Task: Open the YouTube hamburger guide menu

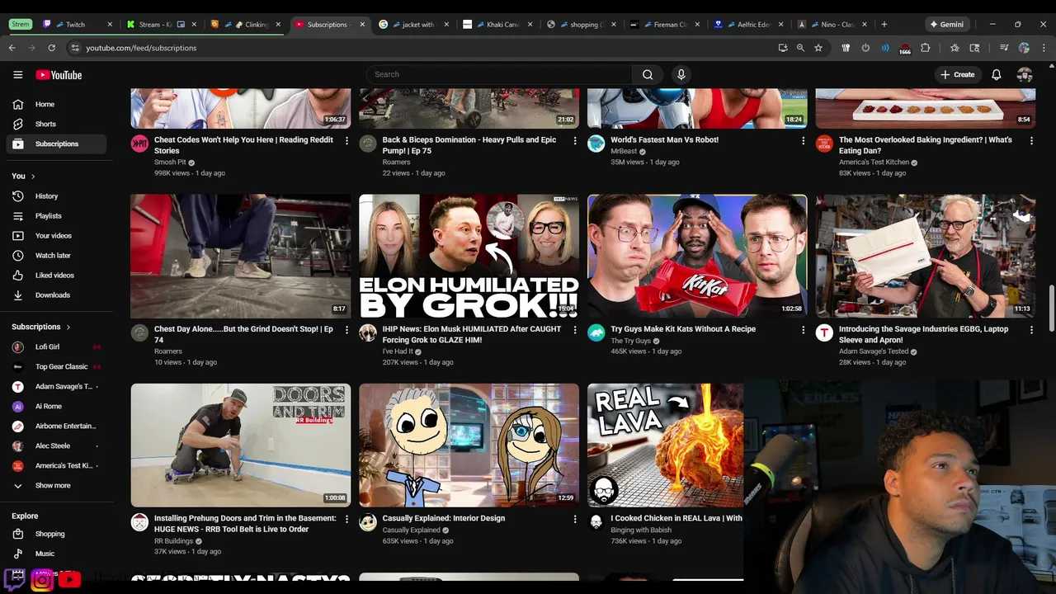Action: [18, 75]
